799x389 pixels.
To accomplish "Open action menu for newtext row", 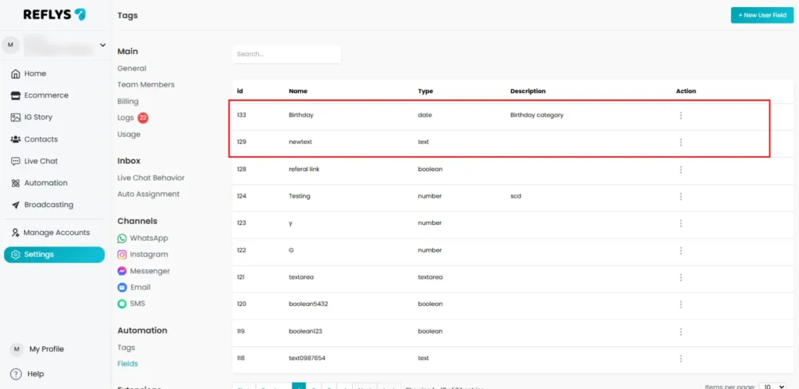I will tap(680, 142).
